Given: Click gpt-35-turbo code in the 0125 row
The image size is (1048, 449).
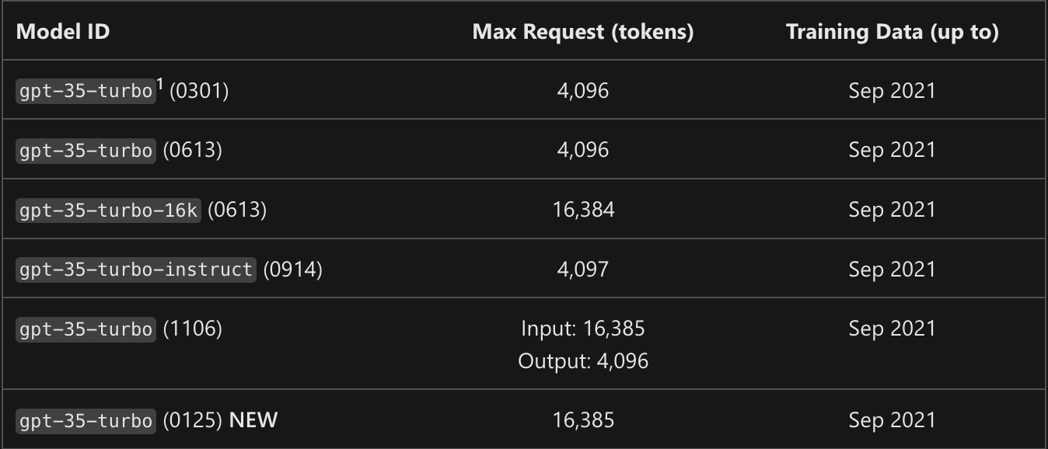Looking at the screenshot, I should coord(86,420).
